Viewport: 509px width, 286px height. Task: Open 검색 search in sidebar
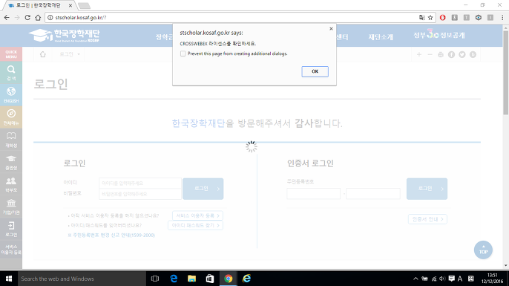click(11, 73)
